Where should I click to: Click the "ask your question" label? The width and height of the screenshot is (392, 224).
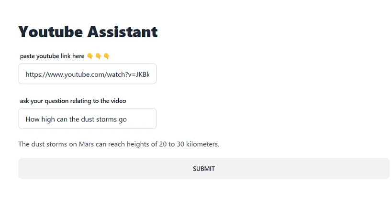[x=73, y=101]
